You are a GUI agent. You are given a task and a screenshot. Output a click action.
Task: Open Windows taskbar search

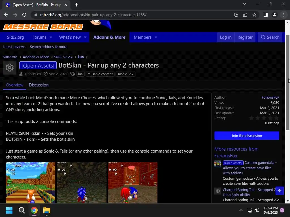click(22, 210)
